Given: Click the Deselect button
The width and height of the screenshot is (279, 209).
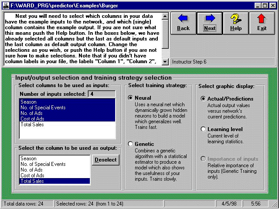Looking at the screenshot, I should pyautogui.click(x=105, y=160).
